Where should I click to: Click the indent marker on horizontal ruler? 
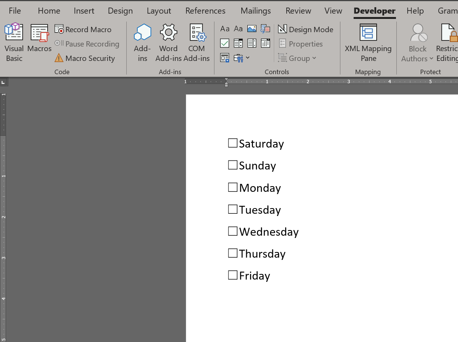coord(226,82)
